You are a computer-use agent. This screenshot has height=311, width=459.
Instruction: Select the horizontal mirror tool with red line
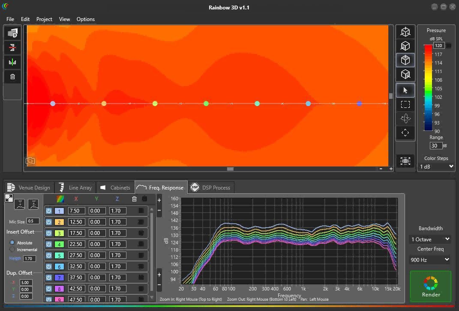click(12, 47)
